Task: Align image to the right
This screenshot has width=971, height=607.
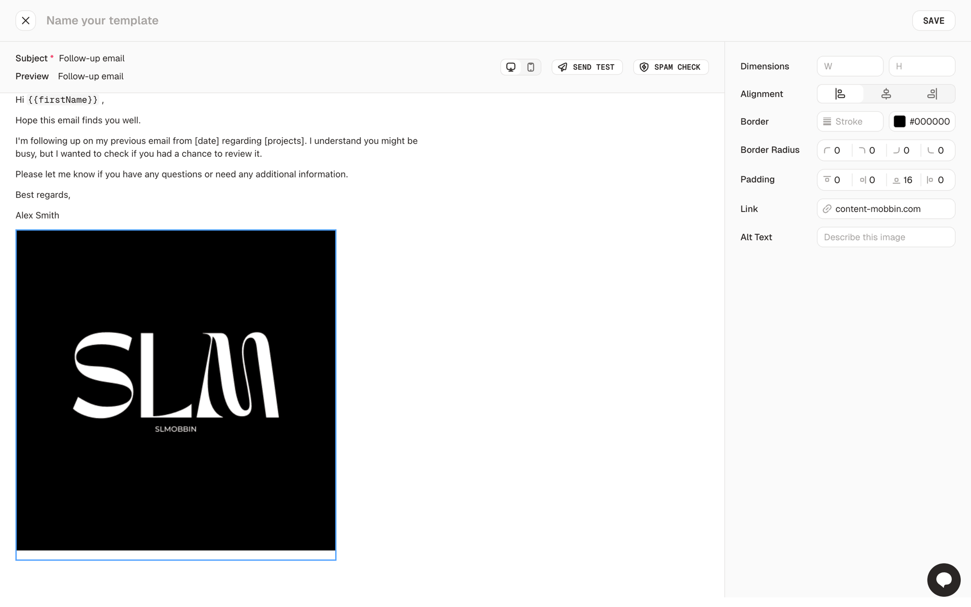Action: click(x=932, y=94)
